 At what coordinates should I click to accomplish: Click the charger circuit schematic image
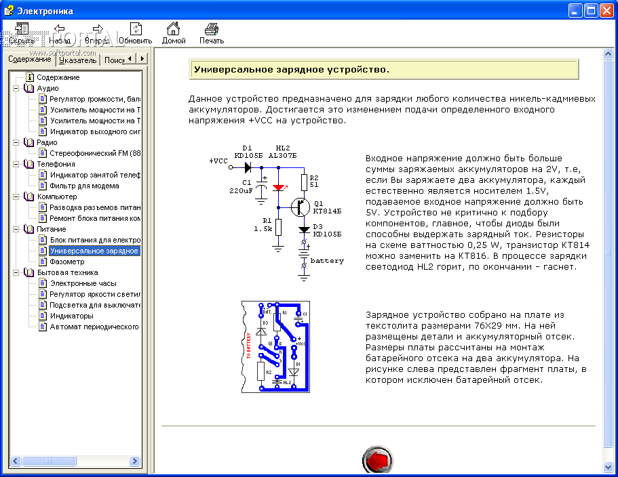point(276,213)
